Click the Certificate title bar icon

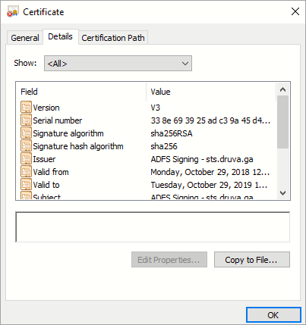(x=13, y=12)
